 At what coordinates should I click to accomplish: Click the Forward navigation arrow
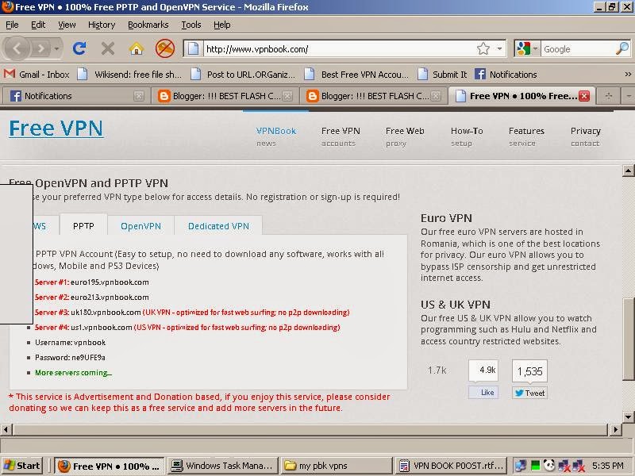tap(40, 49)
